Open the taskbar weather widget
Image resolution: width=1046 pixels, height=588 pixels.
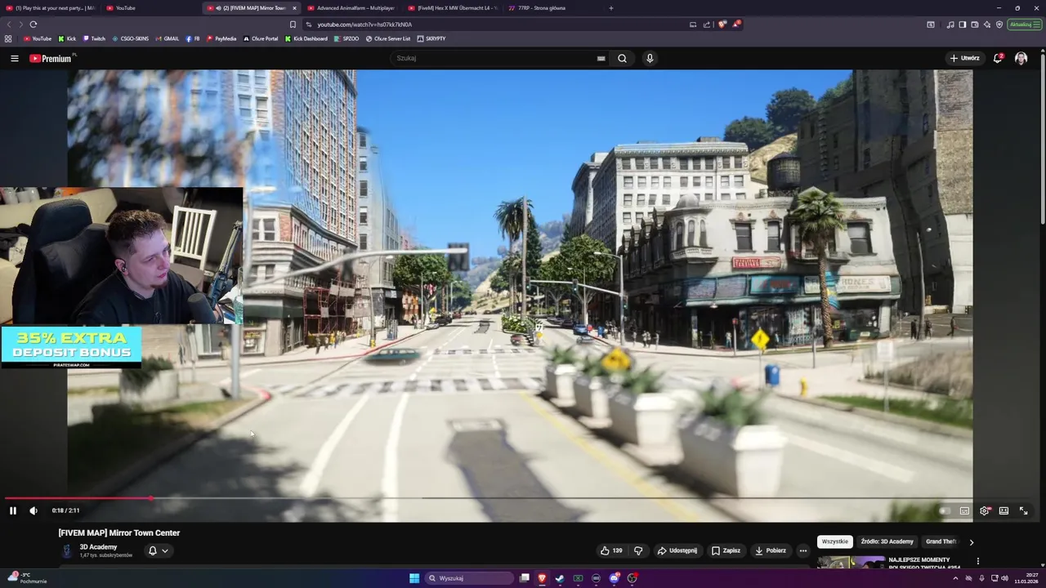pos(27,578)
